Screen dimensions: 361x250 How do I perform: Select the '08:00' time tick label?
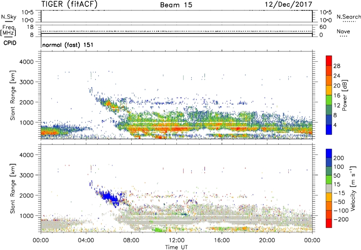(x=131, y=241)
